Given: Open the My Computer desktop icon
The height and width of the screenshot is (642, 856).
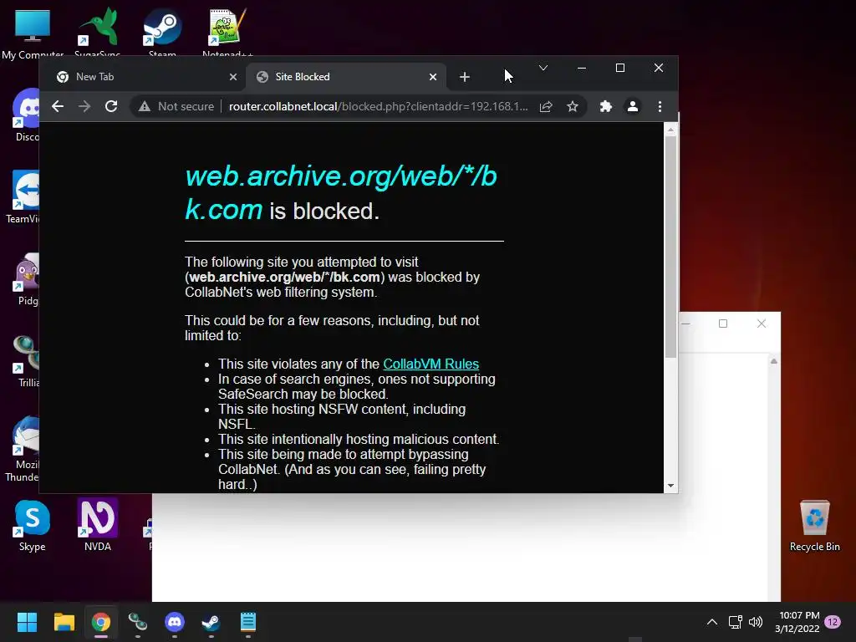Looking at the screenshot, I should tap(33, 33).
